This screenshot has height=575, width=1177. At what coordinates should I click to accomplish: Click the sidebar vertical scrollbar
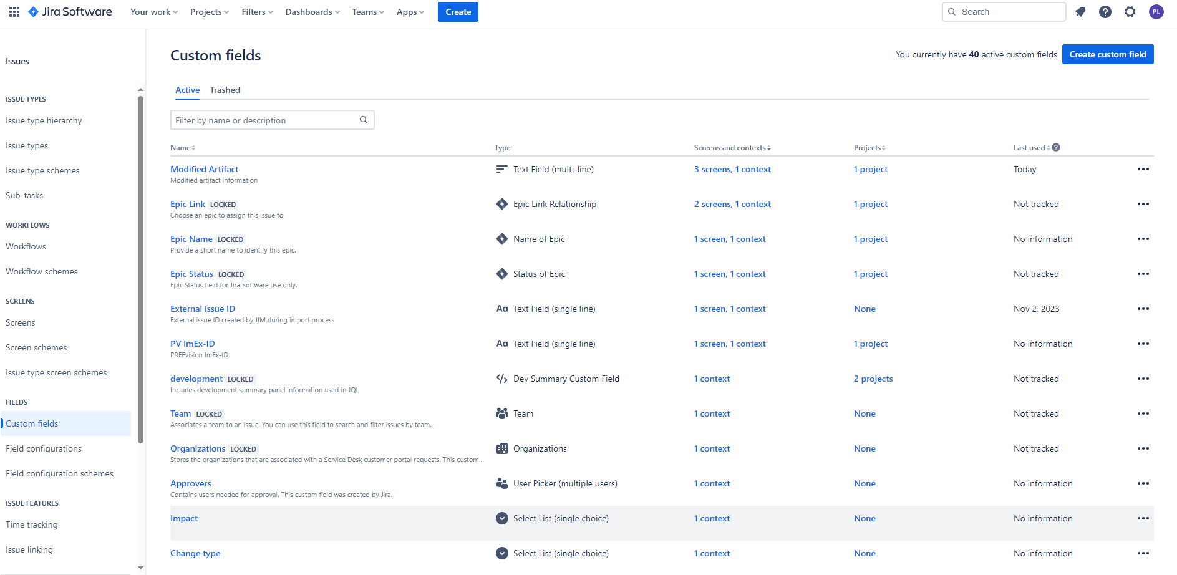[140, 269]
